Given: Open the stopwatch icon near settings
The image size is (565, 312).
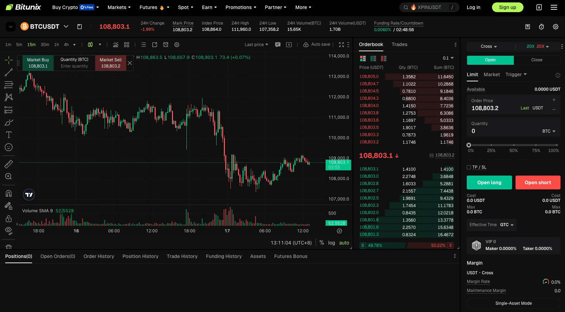Looking at the screenshot, I should (541, 27).
